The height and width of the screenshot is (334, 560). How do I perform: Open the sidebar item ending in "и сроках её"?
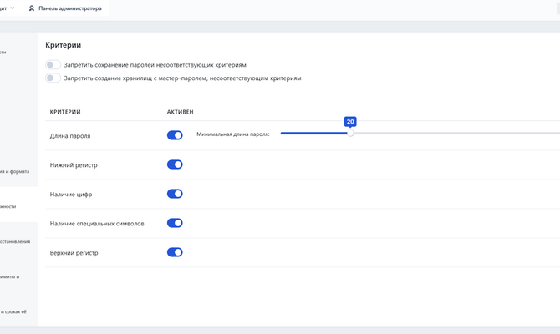(13, 311)
